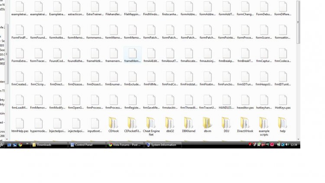
Task: Click the foundlisthe... file name
Action: point(76,61)
